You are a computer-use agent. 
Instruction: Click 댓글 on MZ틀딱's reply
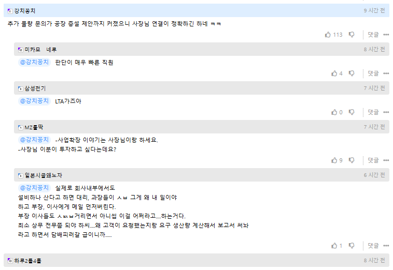(373, 160)
